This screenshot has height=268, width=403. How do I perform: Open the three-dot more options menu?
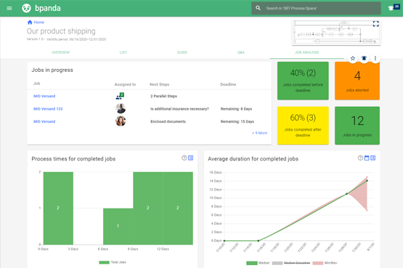375,58
